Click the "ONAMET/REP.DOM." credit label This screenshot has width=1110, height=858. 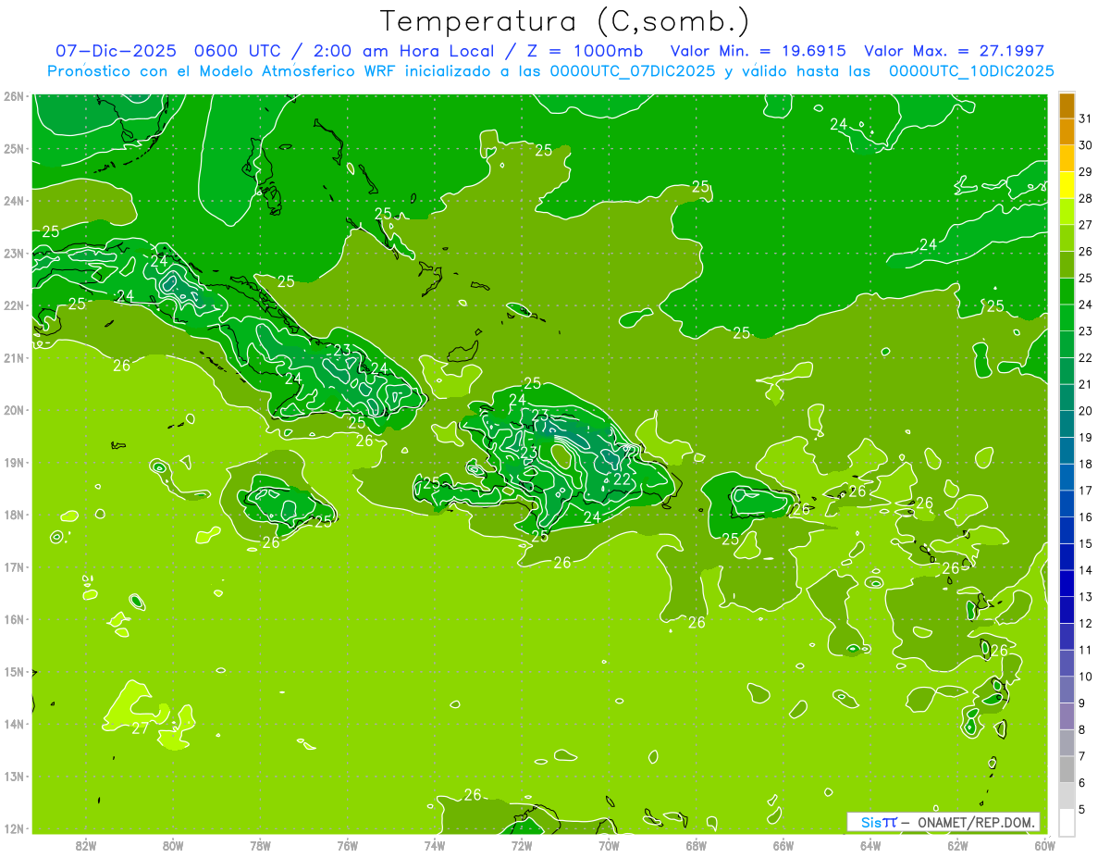(x=977, y=822)
